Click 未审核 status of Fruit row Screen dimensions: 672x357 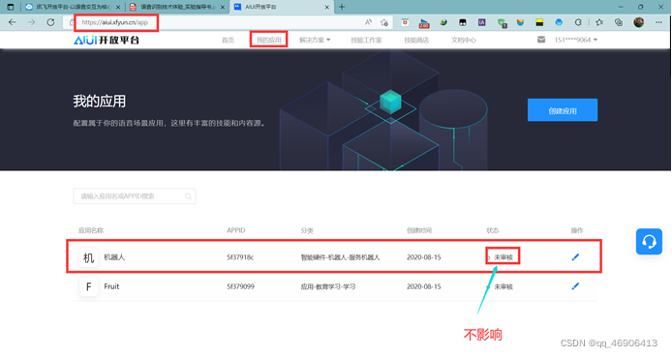point(504,286)
